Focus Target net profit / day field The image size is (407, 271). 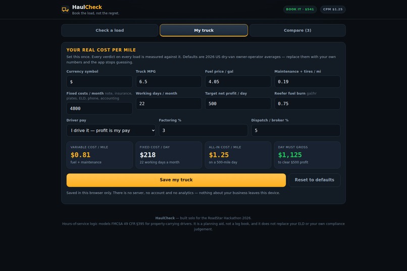point(238,103)
